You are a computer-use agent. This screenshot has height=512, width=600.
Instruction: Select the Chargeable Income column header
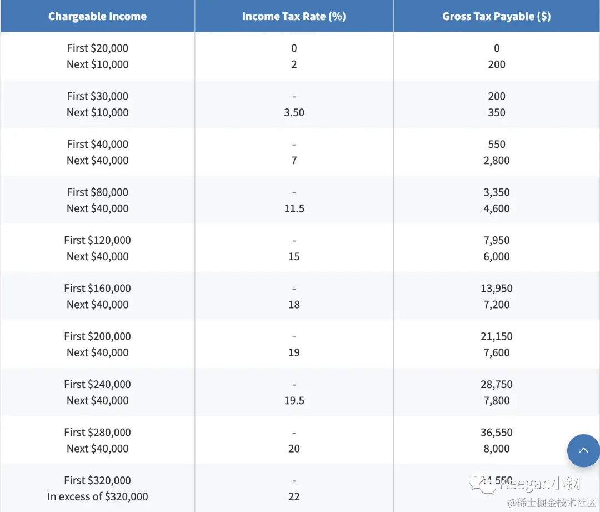pos(97,16)
